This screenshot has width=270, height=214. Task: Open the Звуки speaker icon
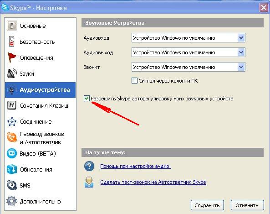(x=12, y=73)
